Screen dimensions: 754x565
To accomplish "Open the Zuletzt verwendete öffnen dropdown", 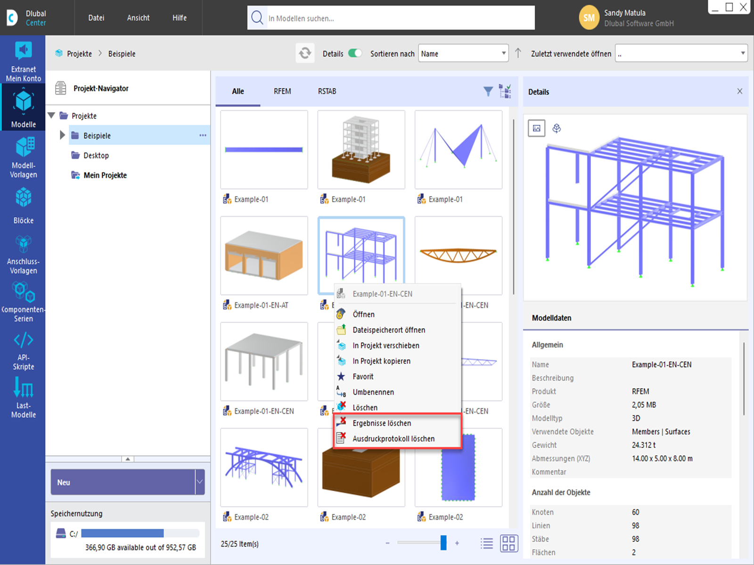I will (x=681, y=53).
